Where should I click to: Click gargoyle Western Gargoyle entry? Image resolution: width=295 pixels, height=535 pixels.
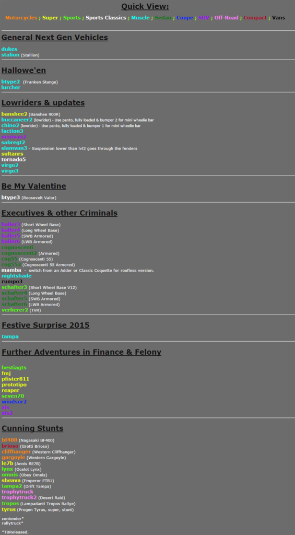34,457
